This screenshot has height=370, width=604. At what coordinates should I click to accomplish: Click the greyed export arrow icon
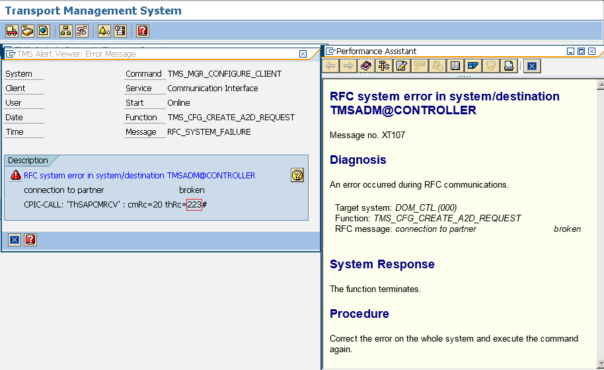pos(491,66)
